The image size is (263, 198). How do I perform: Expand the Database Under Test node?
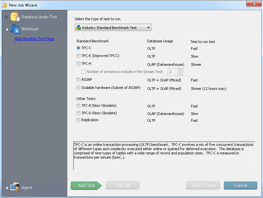click(7, 17)
